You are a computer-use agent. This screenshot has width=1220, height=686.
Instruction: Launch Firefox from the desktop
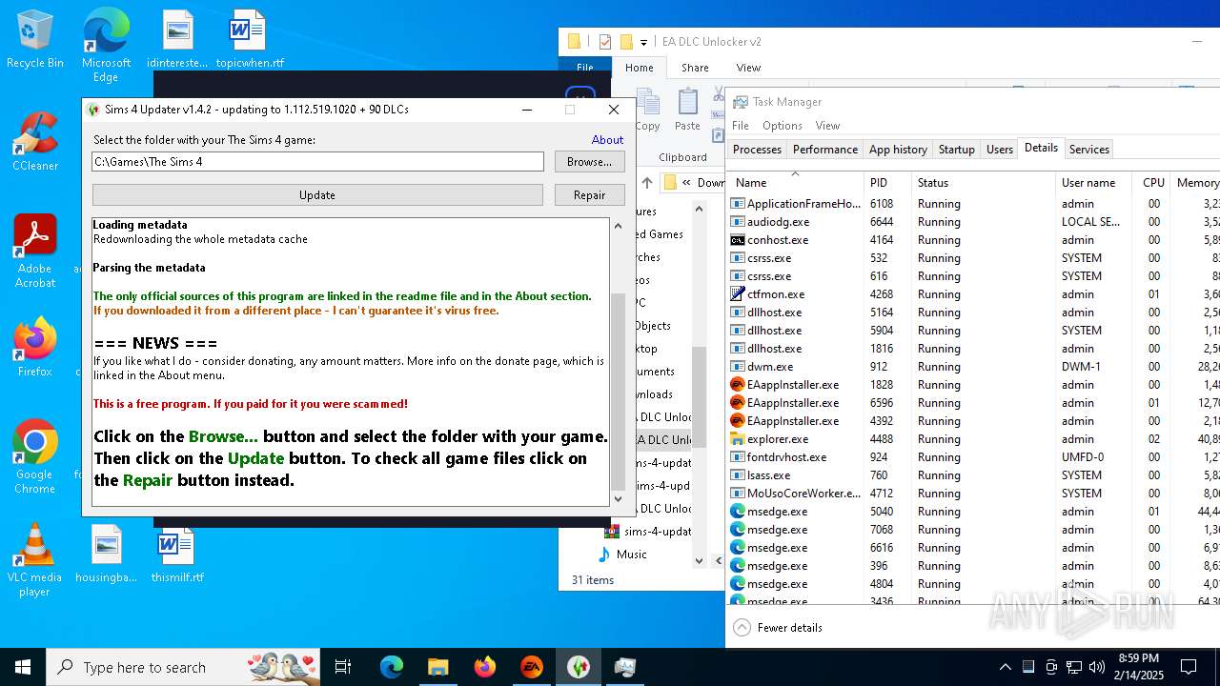34,347
